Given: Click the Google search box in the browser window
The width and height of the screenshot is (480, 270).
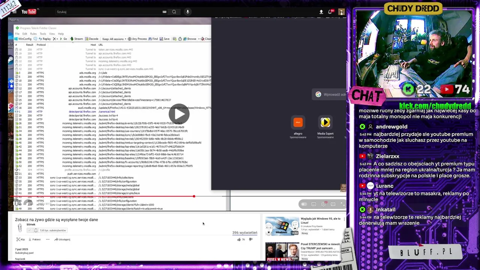Looking at the screenshot, I should tap(329, 94).
